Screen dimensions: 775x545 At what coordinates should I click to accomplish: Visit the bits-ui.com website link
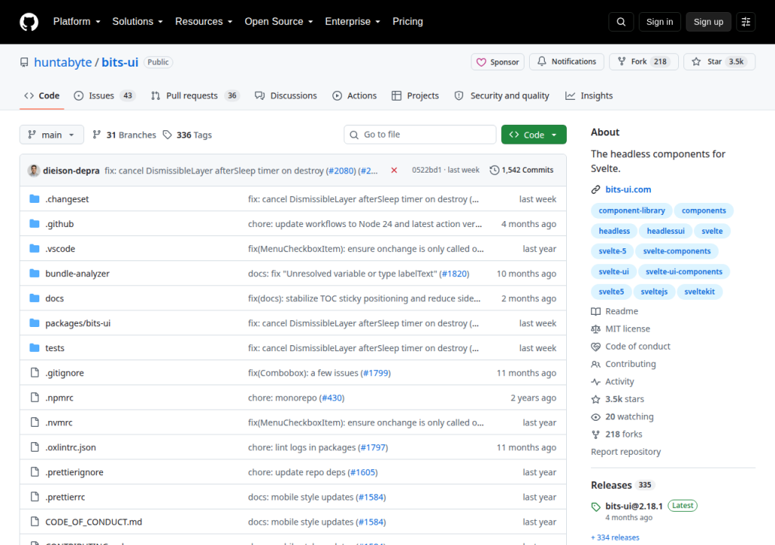628,189
